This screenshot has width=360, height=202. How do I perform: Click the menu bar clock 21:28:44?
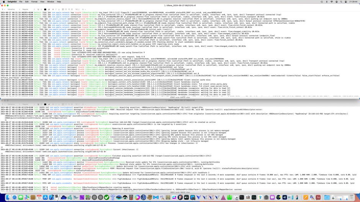[x=353, y=2]
